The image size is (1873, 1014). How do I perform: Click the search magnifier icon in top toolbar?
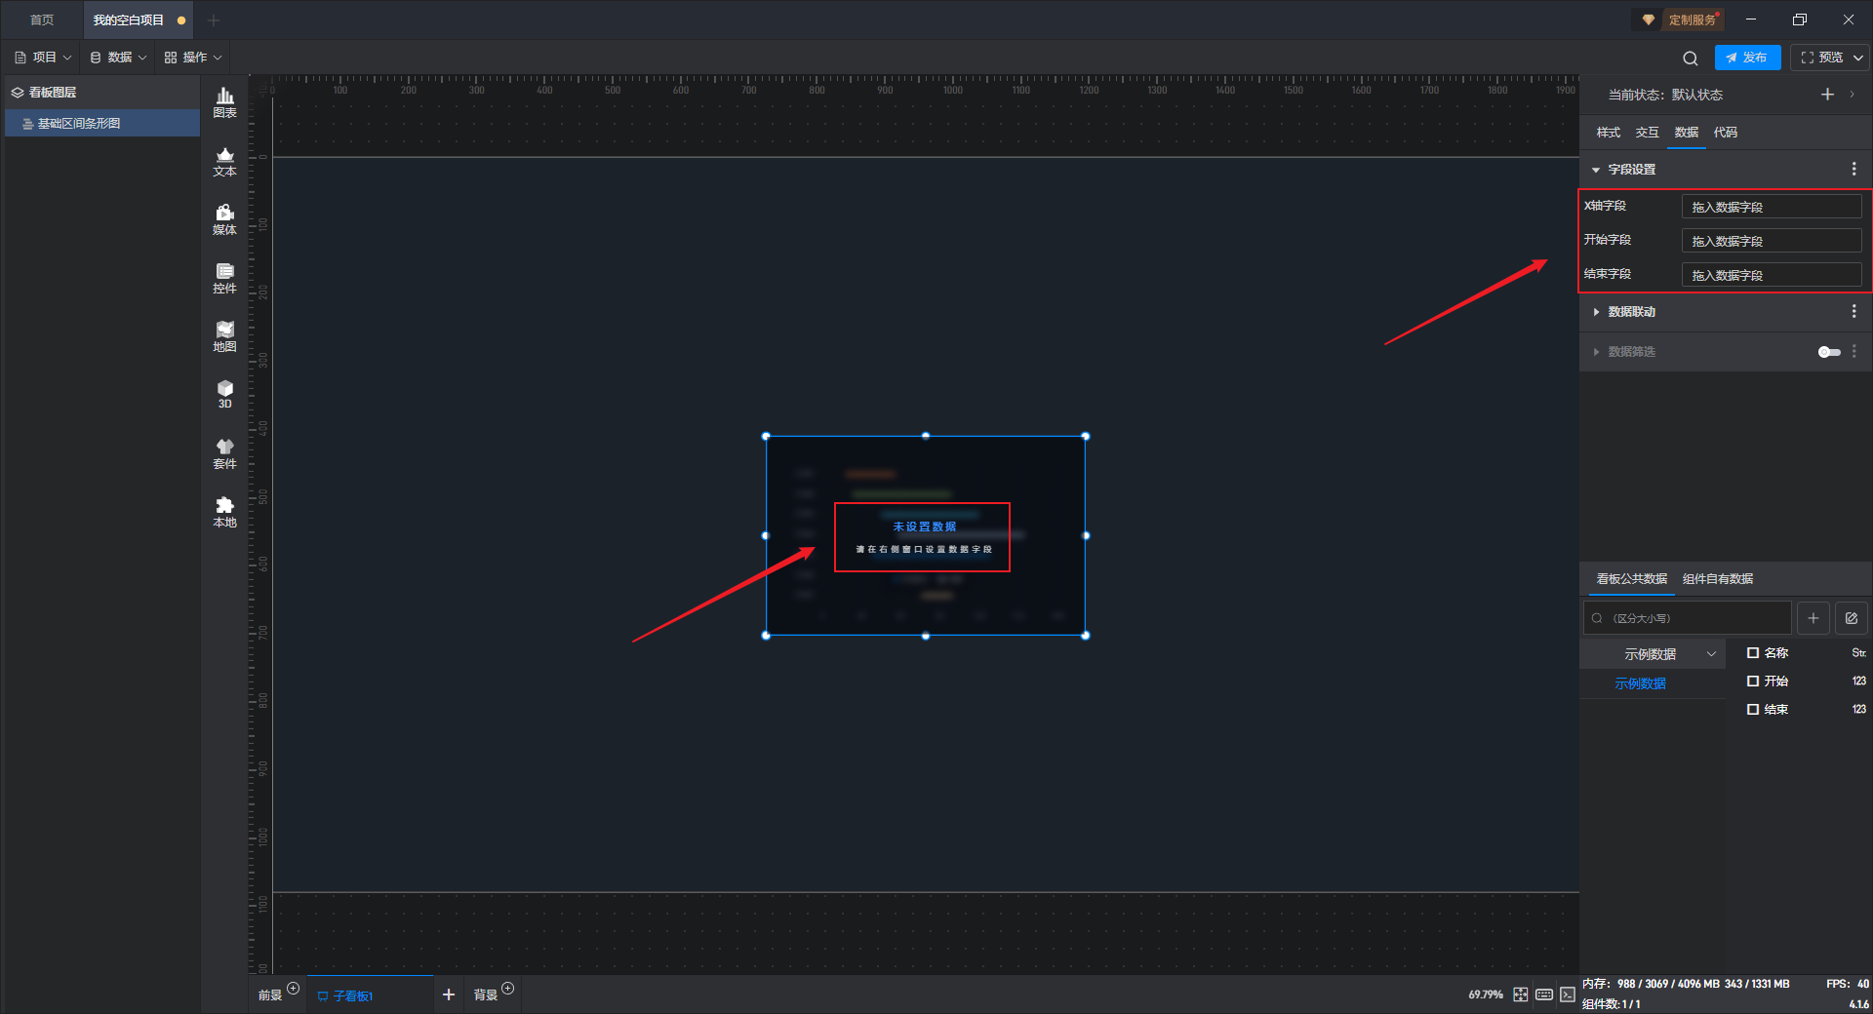(1691, 58)
